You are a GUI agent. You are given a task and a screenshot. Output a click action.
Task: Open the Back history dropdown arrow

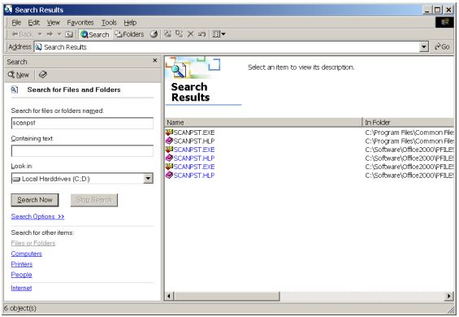[x=40, y=34]
